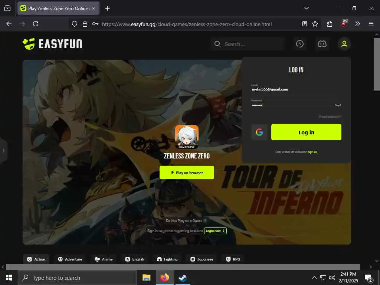Click the extension icon with 25 badge
The image size is (380, 285).
pyautogui.click(x=344, y=23)
